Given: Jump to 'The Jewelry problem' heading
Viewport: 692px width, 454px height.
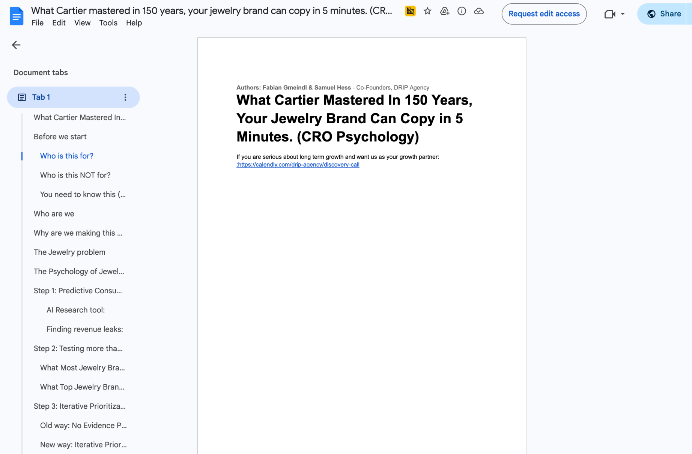Looking at the screenshot, I should point(69,252).
